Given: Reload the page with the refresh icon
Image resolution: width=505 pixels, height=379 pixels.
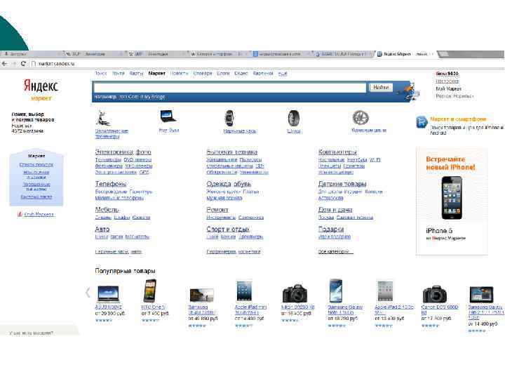Looking at the screenshot, I should point(23,63).
